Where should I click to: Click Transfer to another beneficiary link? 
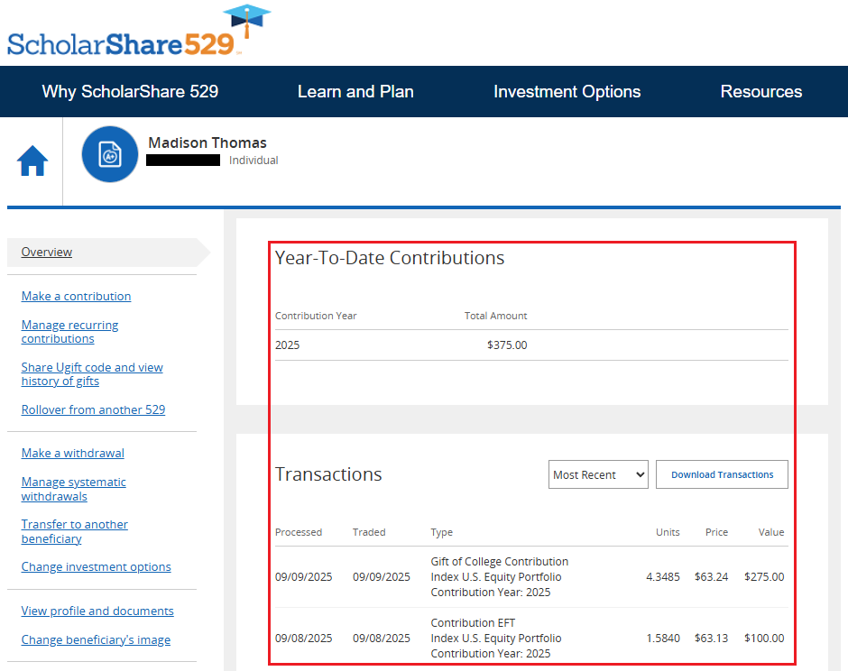(x=74, y=531)
